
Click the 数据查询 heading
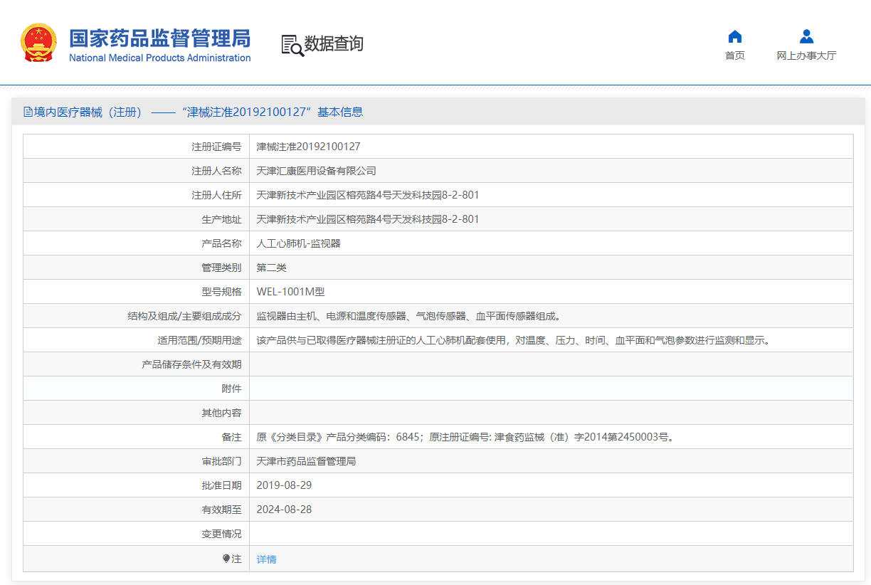(334, 44)
